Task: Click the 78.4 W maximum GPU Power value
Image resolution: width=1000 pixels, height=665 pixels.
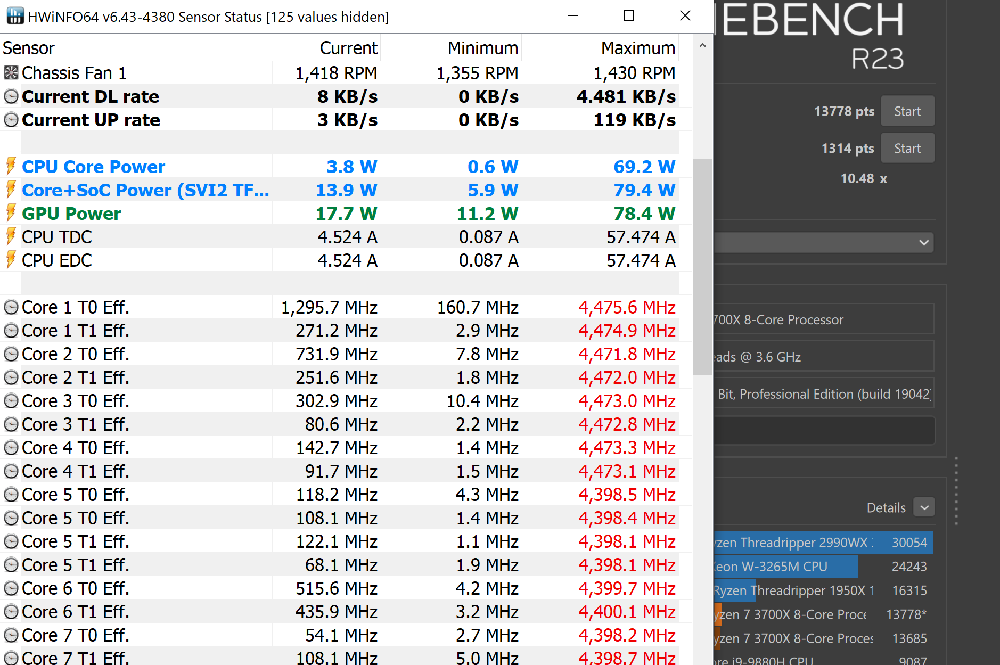Action: pyautogui.click(x=644, y=214)
